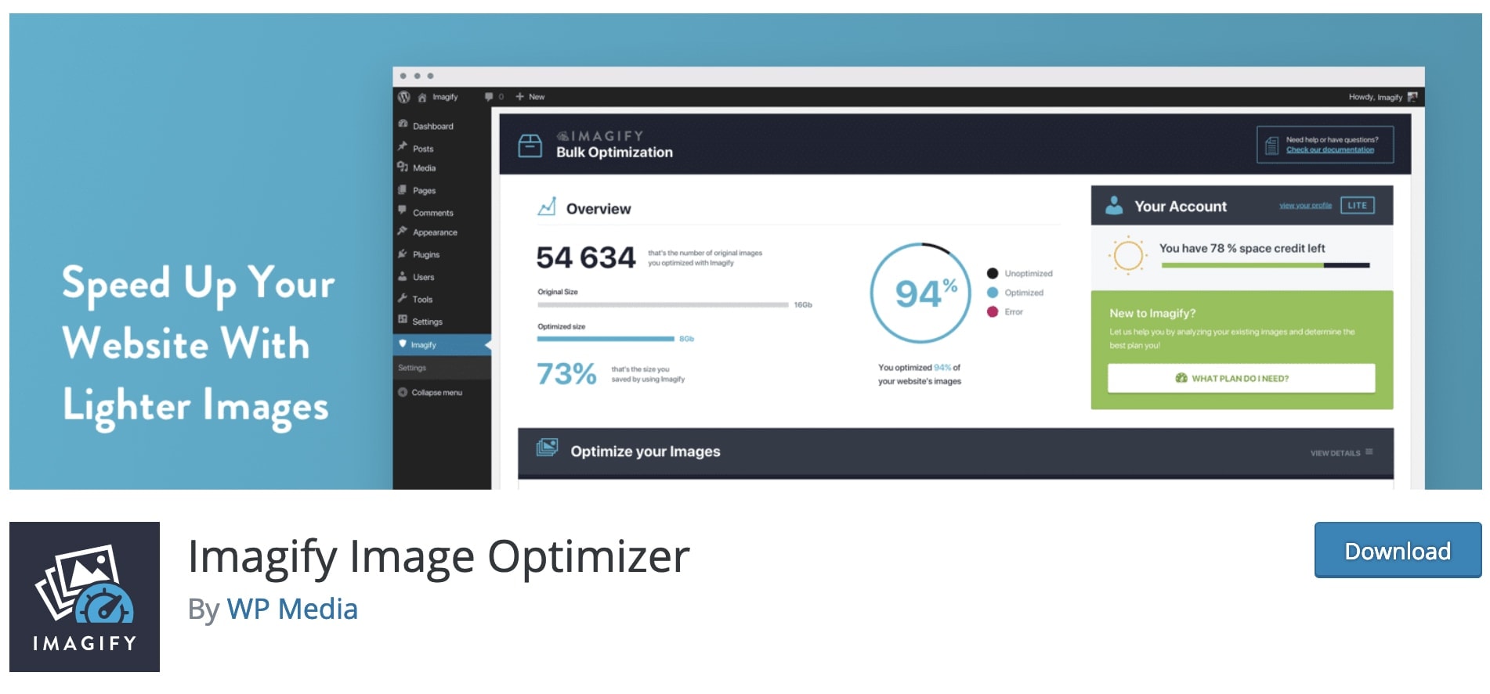
Task: Open the Comments sidebar menu item
Action: click(x=432, y=213)
